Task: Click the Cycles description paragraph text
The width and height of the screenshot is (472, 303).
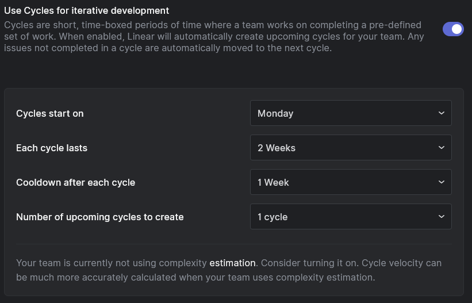Action: tap(214, 36)
